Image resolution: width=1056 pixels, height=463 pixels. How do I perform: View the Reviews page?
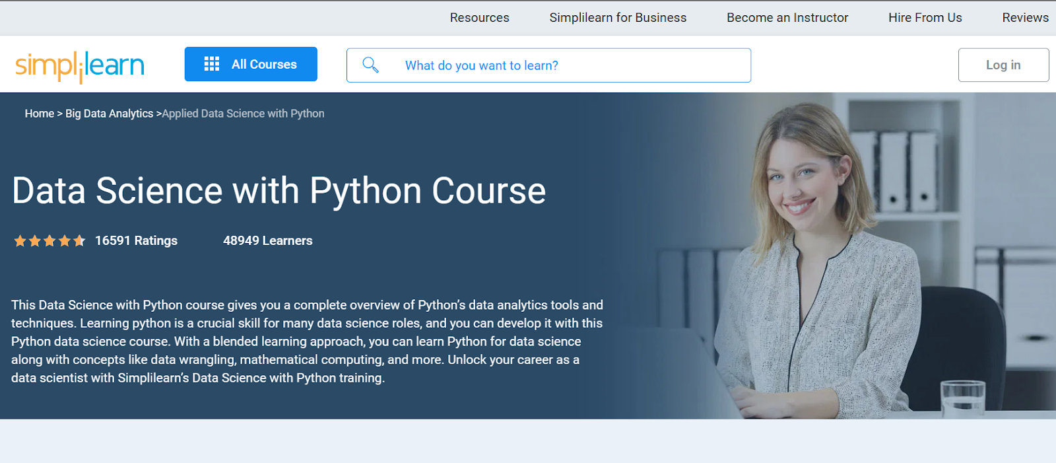[x=1024, y=18]
